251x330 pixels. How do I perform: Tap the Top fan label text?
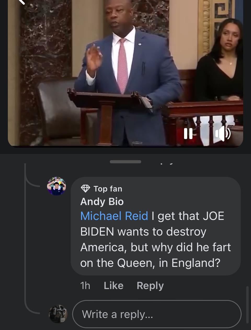[108, 189]
